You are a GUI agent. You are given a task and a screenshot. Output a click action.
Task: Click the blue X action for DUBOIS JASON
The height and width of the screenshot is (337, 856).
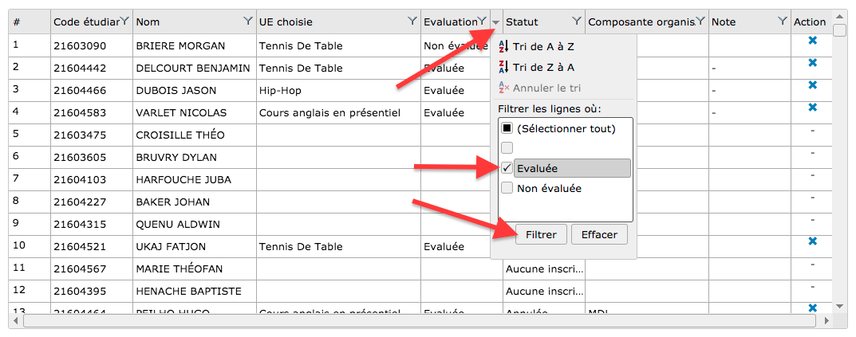pyautogui.click(x=812, y=84)
